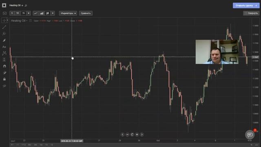The height and width of the screenshot is (147, 261).
Task: Switch to area chart style
Action: pyautogui.click(x=42, y=13)
